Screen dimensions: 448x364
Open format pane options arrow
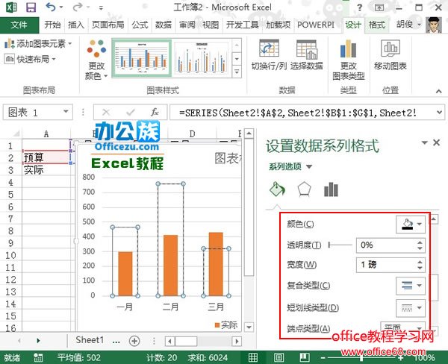425,142
